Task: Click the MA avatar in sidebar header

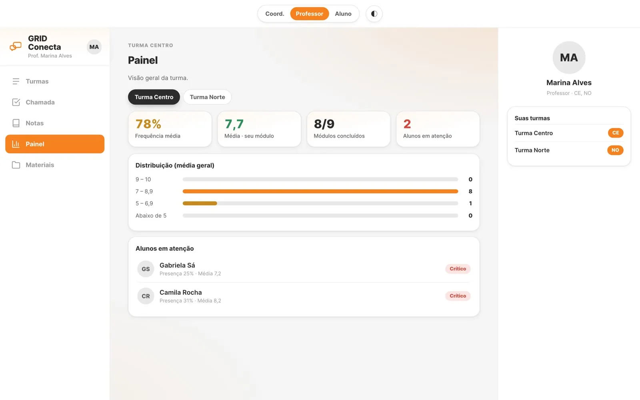Action: coord(94,47)
